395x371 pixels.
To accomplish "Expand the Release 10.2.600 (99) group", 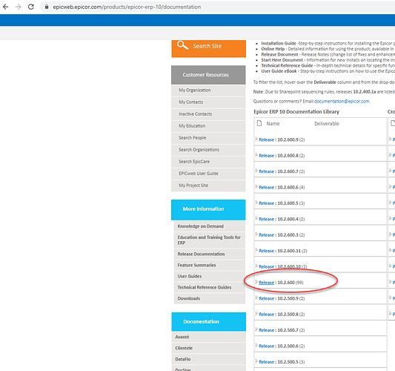I will click(256, 282).
